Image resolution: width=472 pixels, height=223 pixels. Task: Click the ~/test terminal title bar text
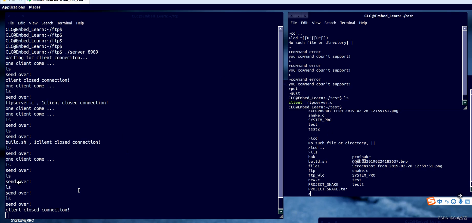pyautogui.click(x=389, y=16)
